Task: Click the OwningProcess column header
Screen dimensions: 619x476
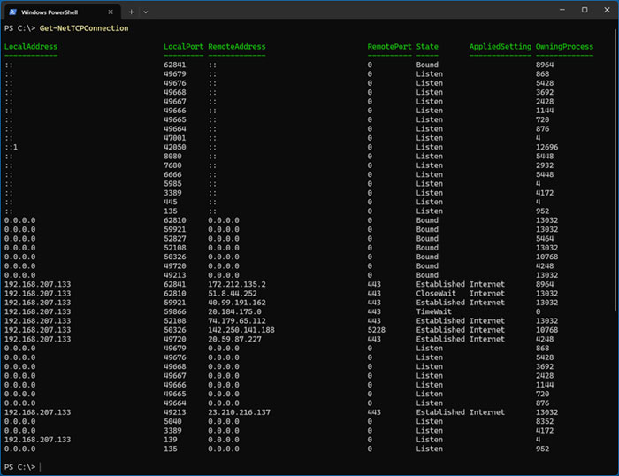Action: tap(564, 46)
